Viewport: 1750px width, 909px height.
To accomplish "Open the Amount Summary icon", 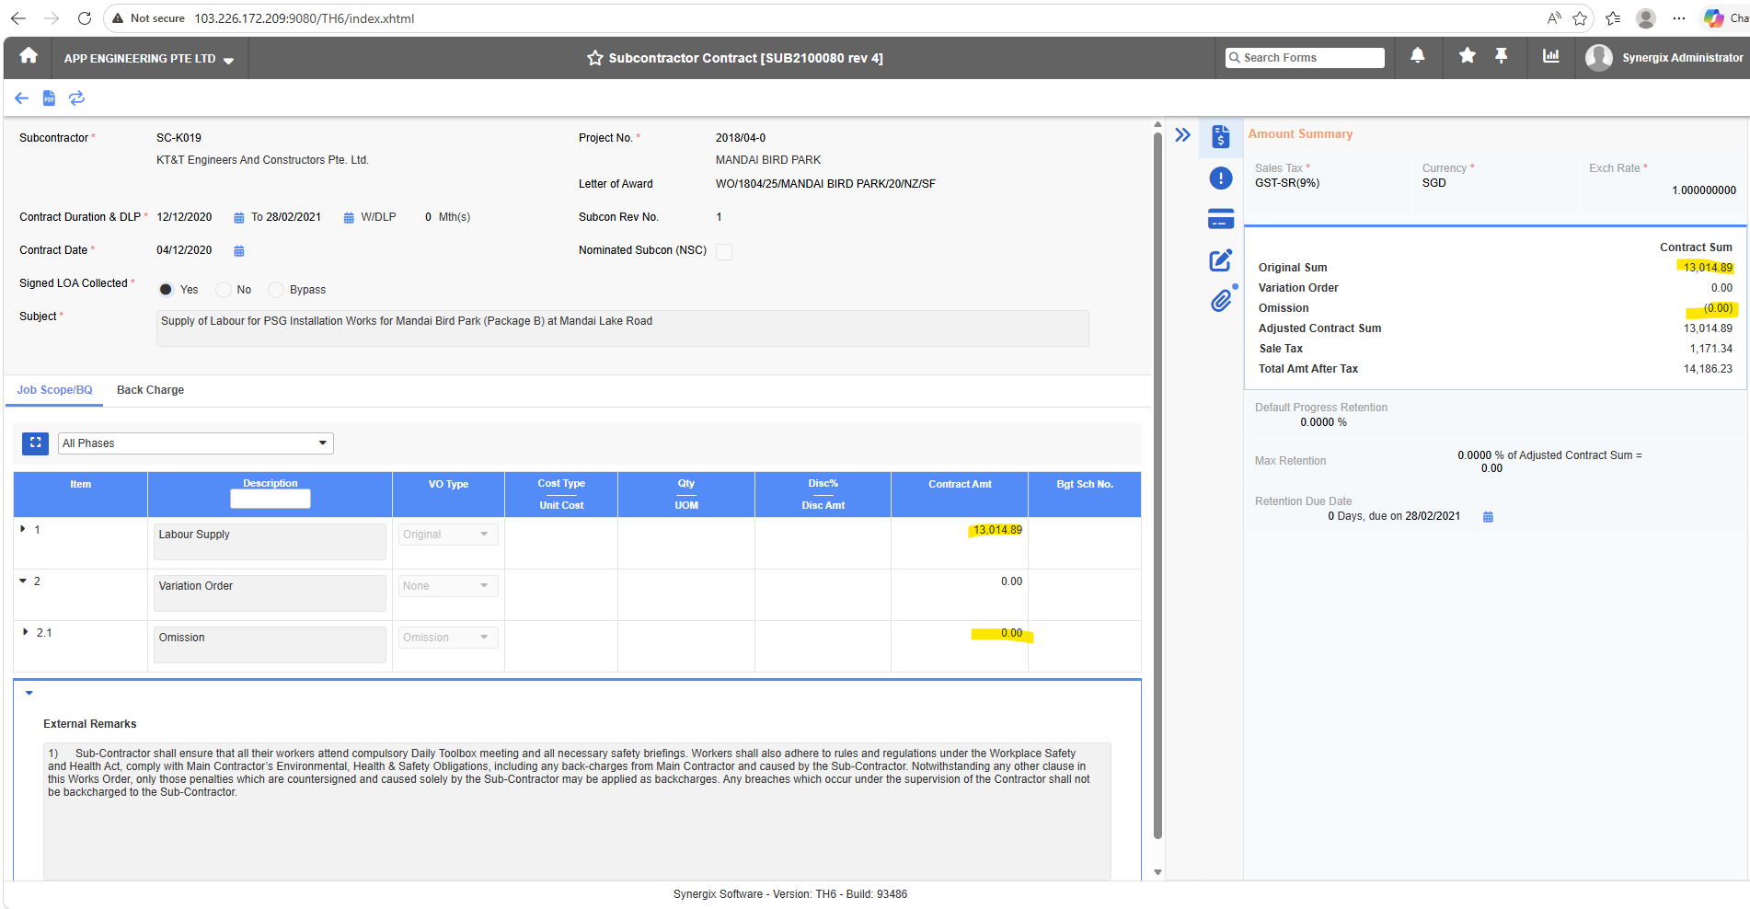I will point(1221,136).
